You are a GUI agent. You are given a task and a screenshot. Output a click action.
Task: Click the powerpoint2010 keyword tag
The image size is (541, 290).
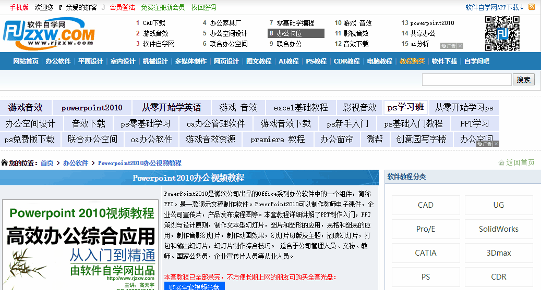pyautogui.click(x=92, y=107)
